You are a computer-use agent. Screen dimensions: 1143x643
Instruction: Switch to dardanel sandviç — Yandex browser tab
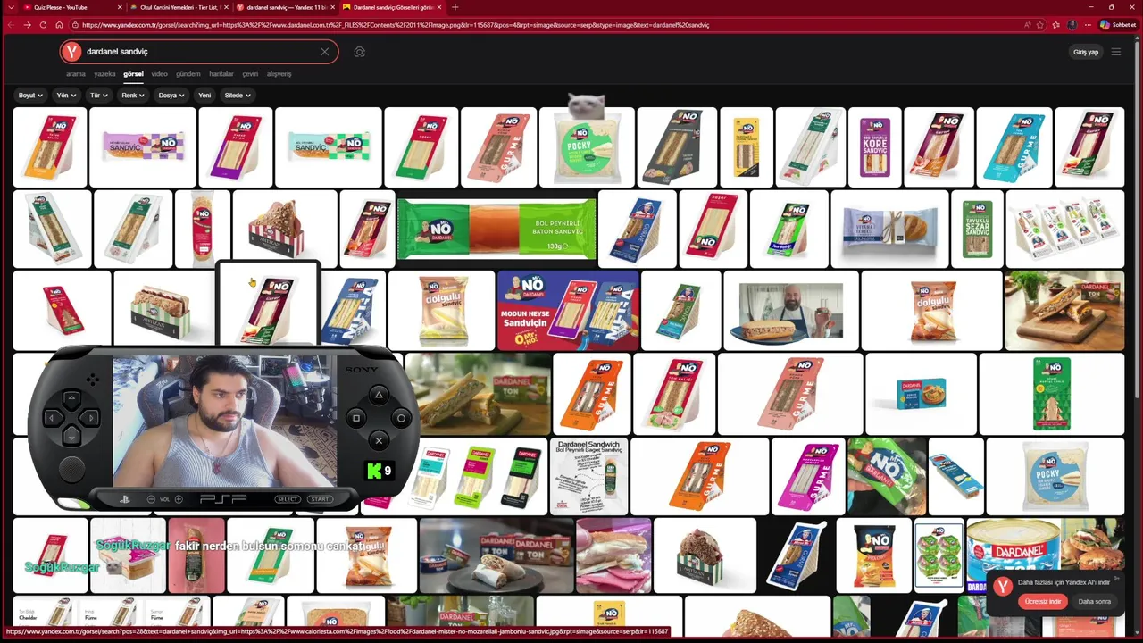click(x=286, y=7)
